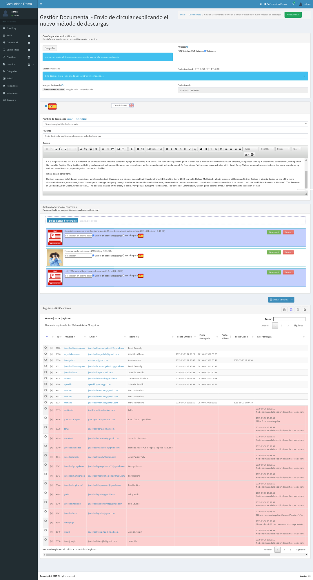Screen dimensions: 313x580
Task: Click the Fuente HTML source button
Action: pos(155,149)
